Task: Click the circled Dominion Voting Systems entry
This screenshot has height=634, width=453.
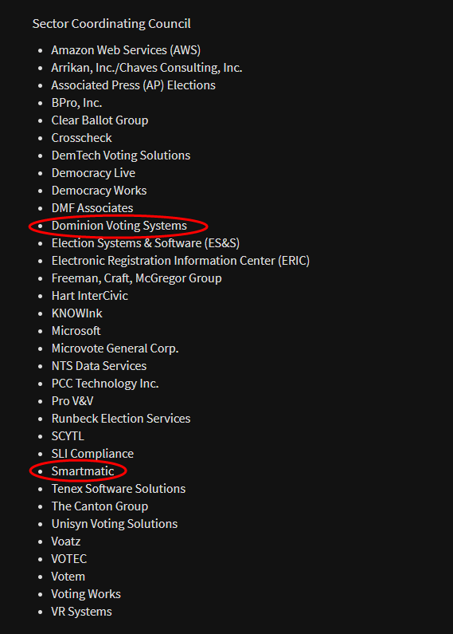Action: click(119, 225)
